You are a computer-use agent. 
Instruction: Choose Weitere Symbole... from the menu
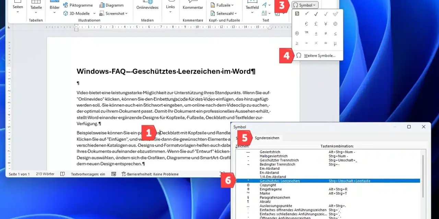point(318,55)
